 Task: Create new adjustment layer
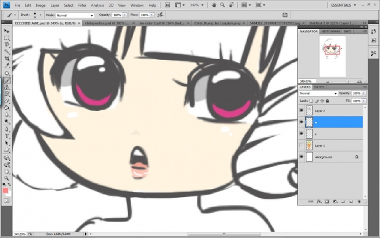point(335,201)
